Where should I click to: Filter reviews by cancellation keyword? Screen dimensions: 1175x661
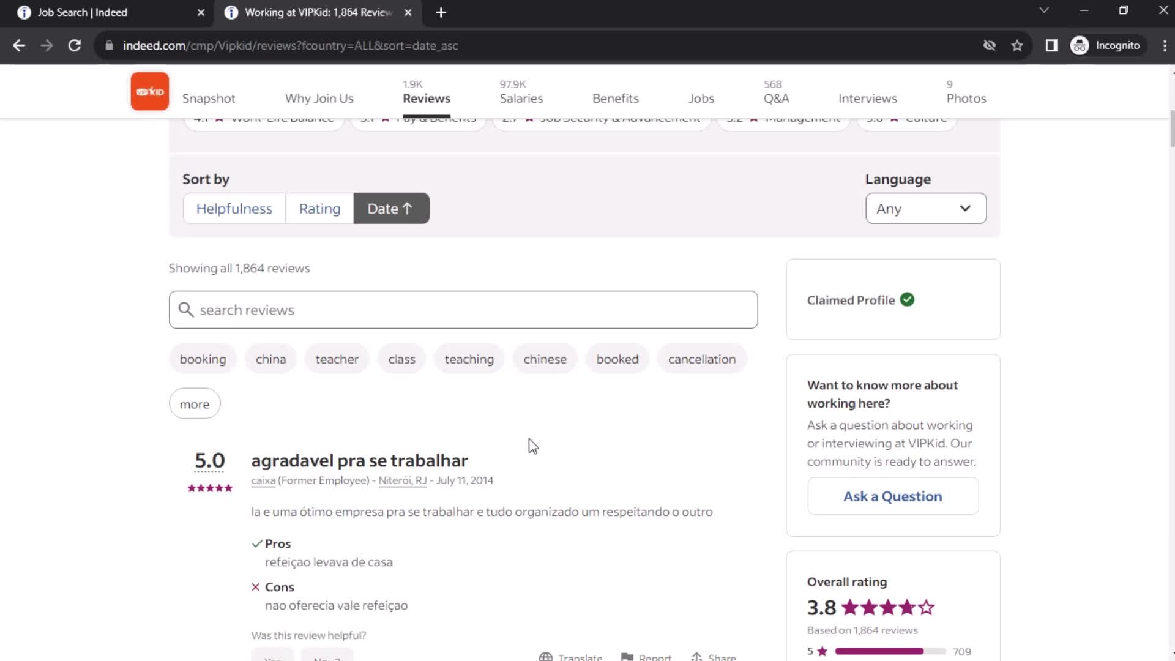[702, 359]
